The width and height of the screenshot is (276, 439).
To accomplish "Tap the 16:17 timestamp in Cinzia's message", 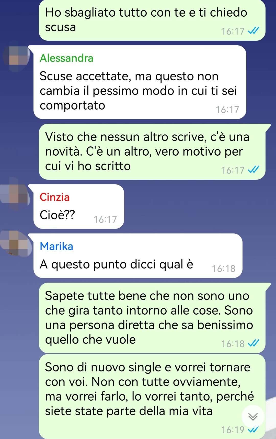I will (105, 219).
